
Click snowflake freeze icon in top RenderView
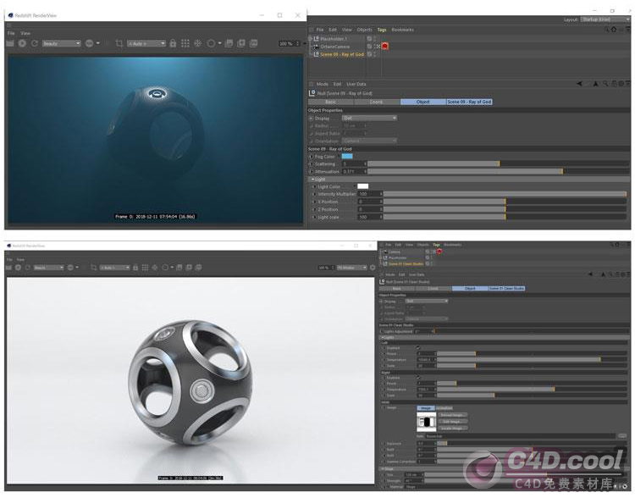(x=197, y=43)
